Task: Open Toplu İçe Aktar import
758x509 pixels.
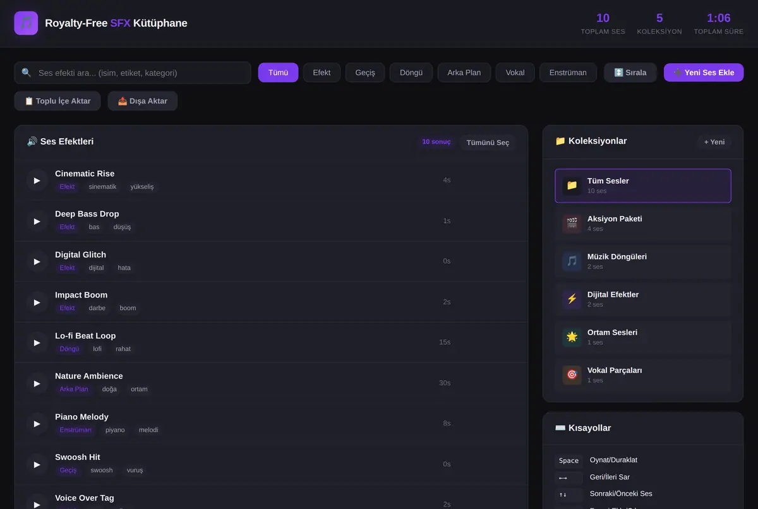Action: (57, 101)
